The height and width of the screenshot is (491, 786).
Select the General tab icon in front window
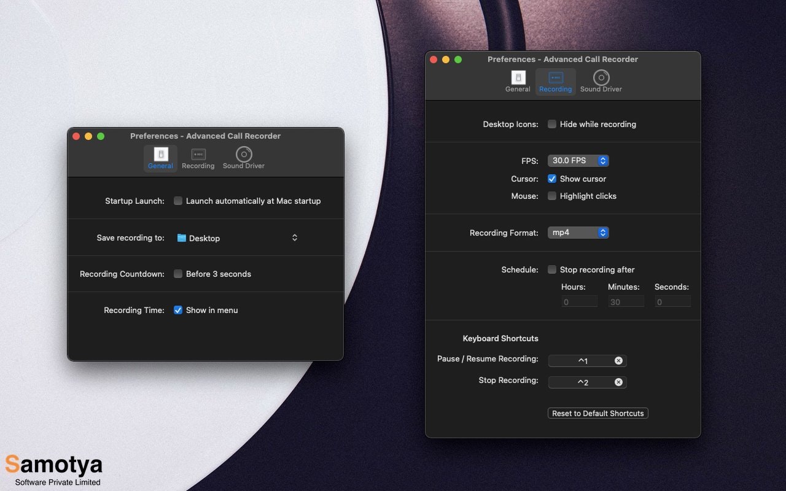tap(160, 155)
